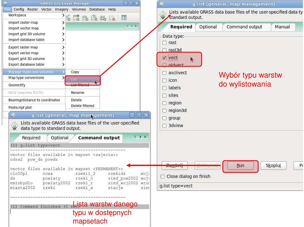The image size is (304, 227).
Task: Open Optional tab in bottom g.list window
Action: [x=60, y=138]
